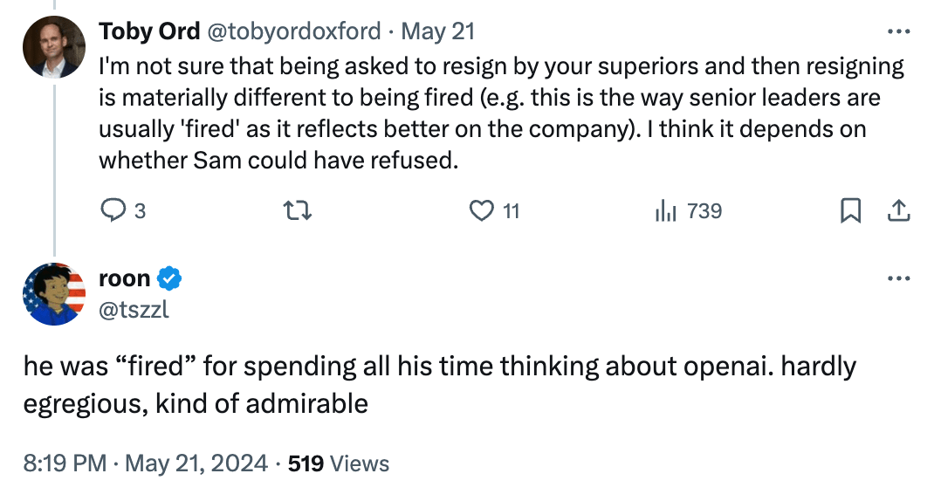
Task: Open roon's profile avatar
Action: 54,294
